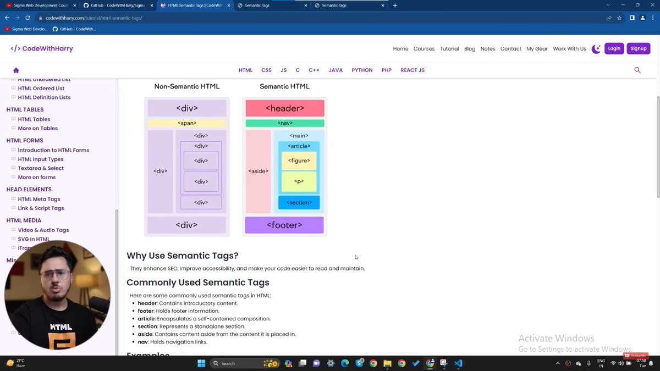Viewport: 660px width, 371px height.
Task: Open HTML Ordered List in sidebar
Action: coord(41,88)
